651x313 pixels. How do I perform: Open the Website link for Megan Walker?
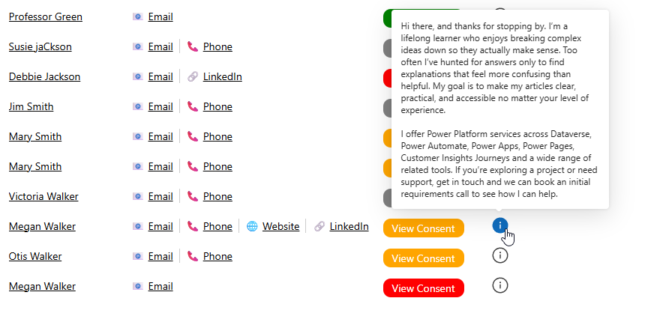click(x=280, y=226)
